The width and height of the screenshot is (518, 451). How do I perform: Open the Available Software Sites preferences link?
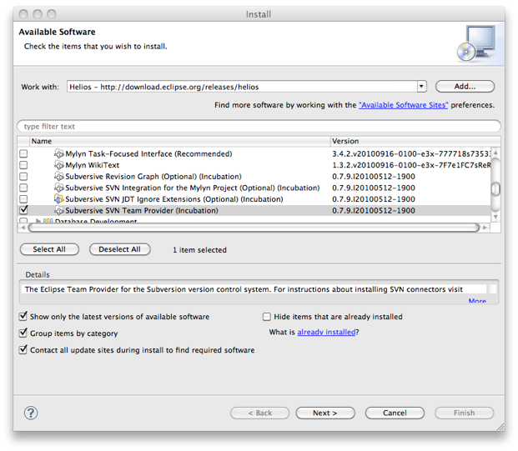(x=404, y=105)
